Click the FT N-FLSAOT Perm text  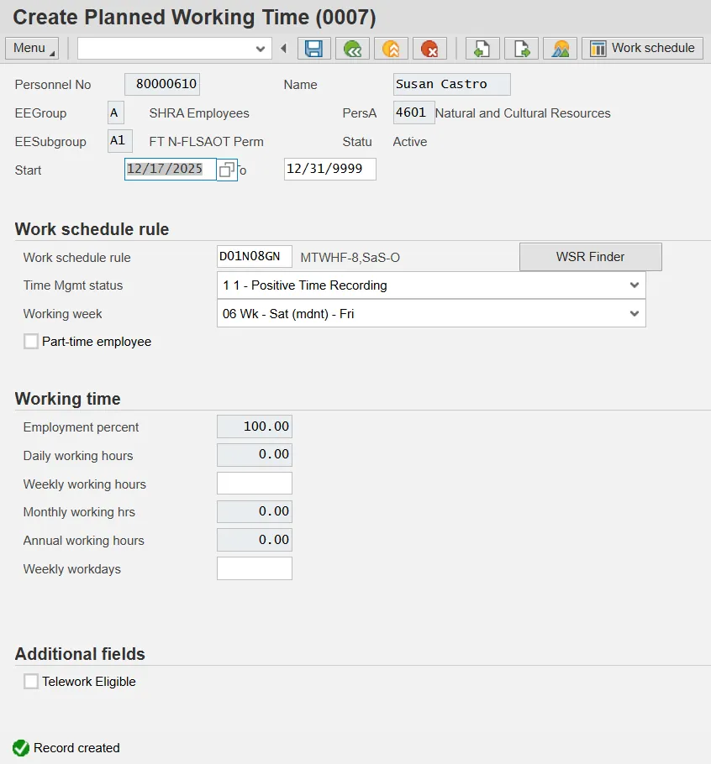click(x=206, y=142)
